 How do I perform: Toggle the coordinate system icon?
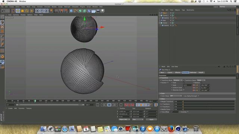coord(51,11)
